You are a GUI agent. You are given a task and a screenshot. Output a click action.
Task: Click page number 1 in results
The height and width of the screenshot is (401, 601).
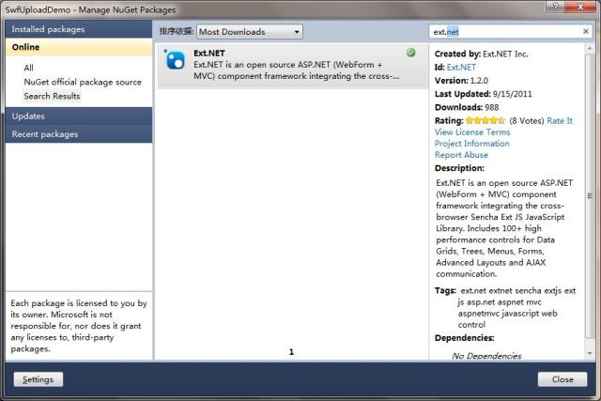click(291, 352)
